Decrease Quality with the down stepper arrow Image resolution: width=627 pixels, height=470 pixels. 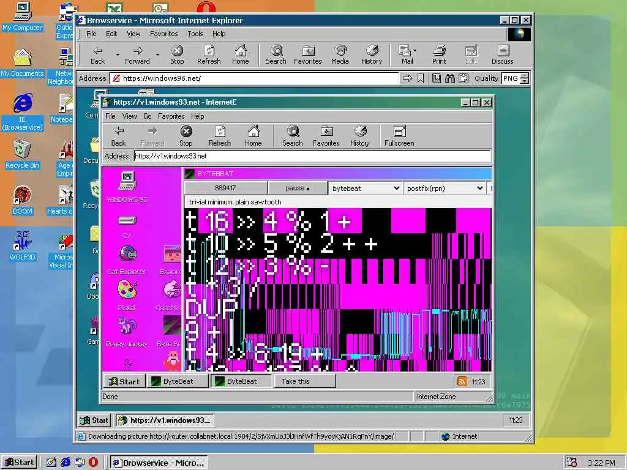[525, 81]
